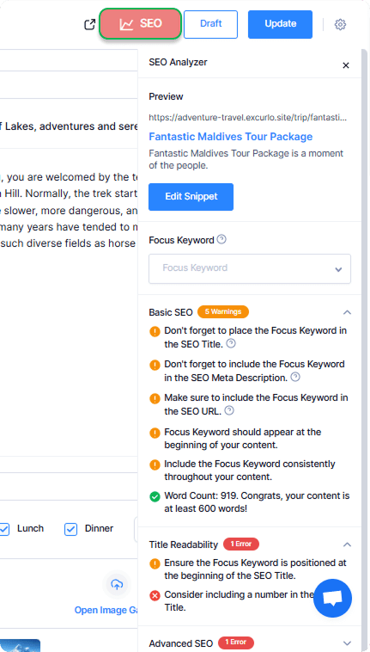Click the cloud upload image icon
The height and width of the screenshot is (652, 370).
tap(117, 585)
